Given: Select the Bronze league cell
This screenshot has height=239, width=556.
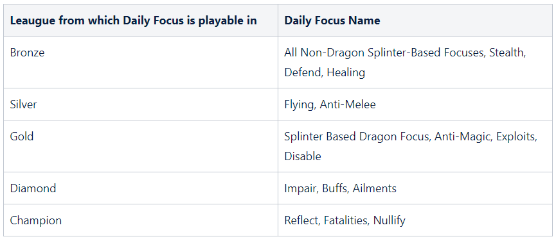Looking at the screenshot, I should 141,62.
